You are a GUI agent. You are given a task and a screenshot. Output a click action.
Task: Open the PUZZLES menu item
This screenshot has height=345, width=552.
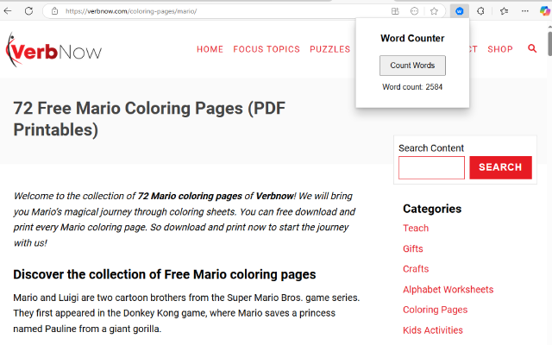pyautogui.click(x=329, y=49)
